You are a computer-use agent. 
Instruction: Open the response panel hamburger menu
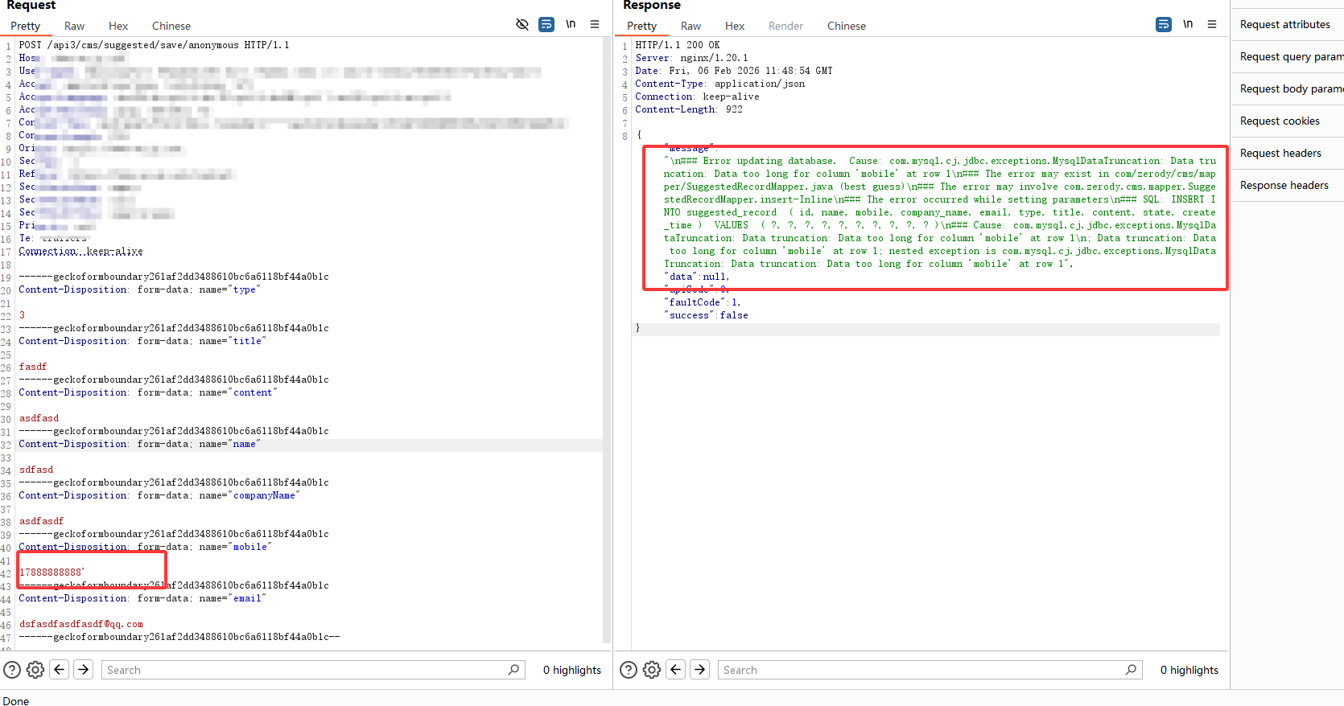click(x=1212, y=25)
